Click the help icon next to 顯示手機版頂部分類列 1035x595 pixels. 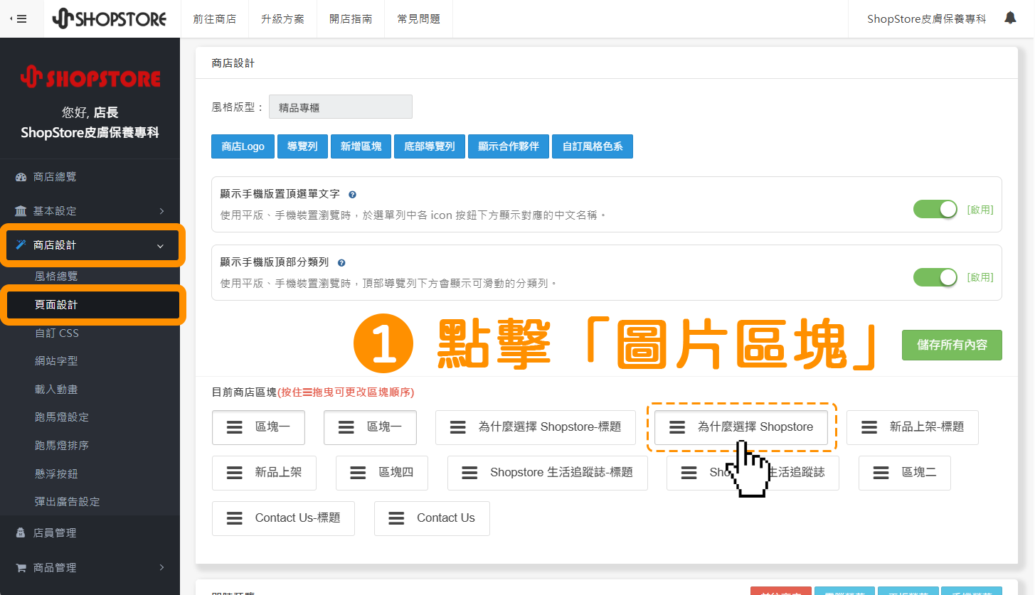pyautogui.click(x=341, y=262)
